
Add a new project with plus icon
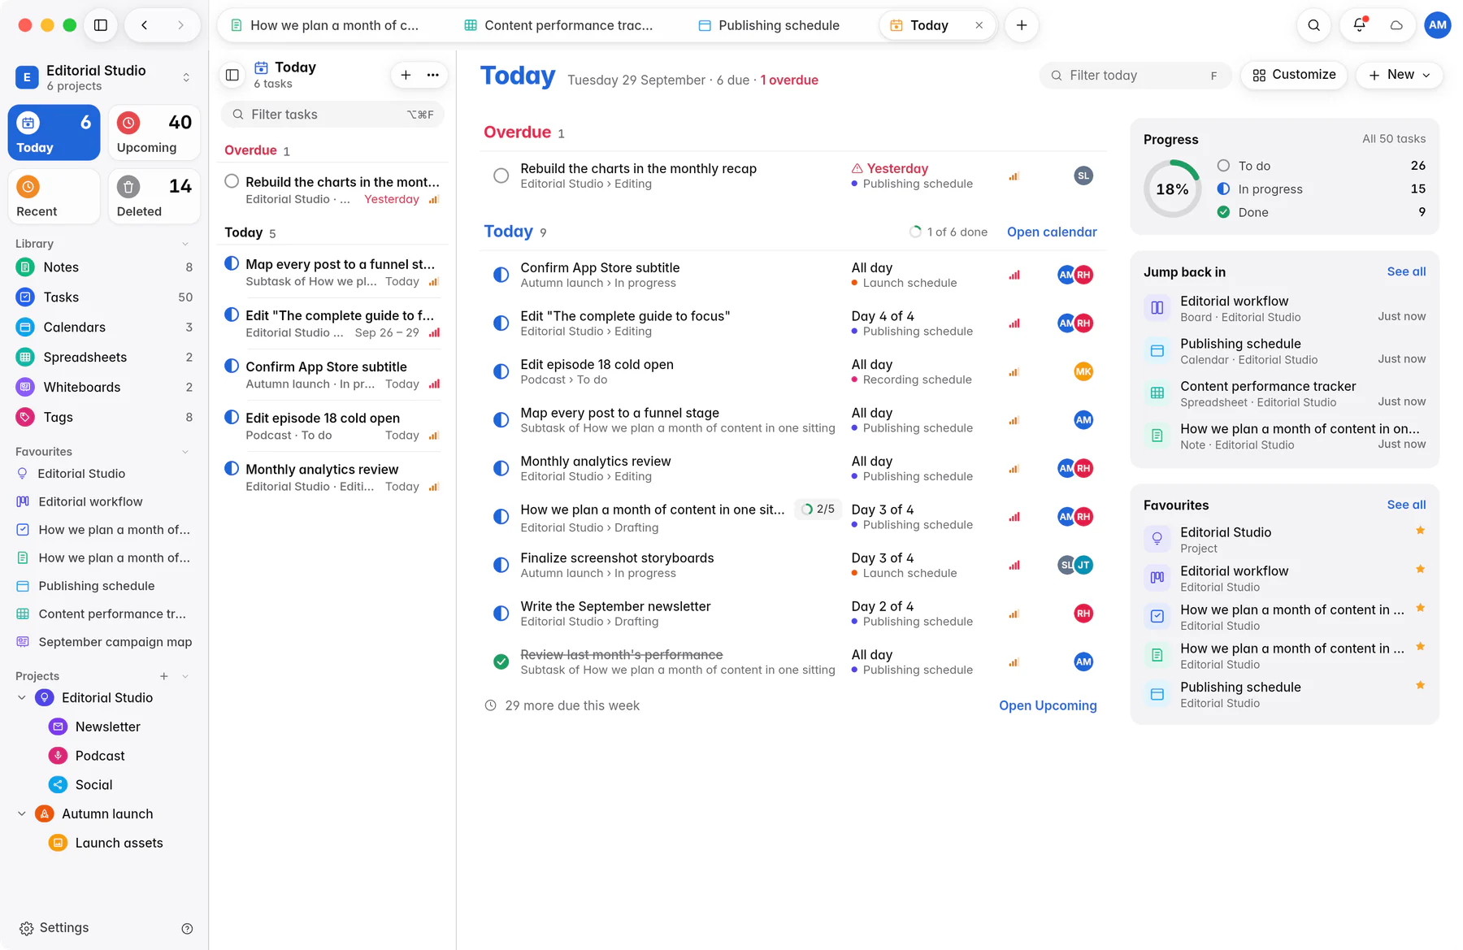(164, 676)
